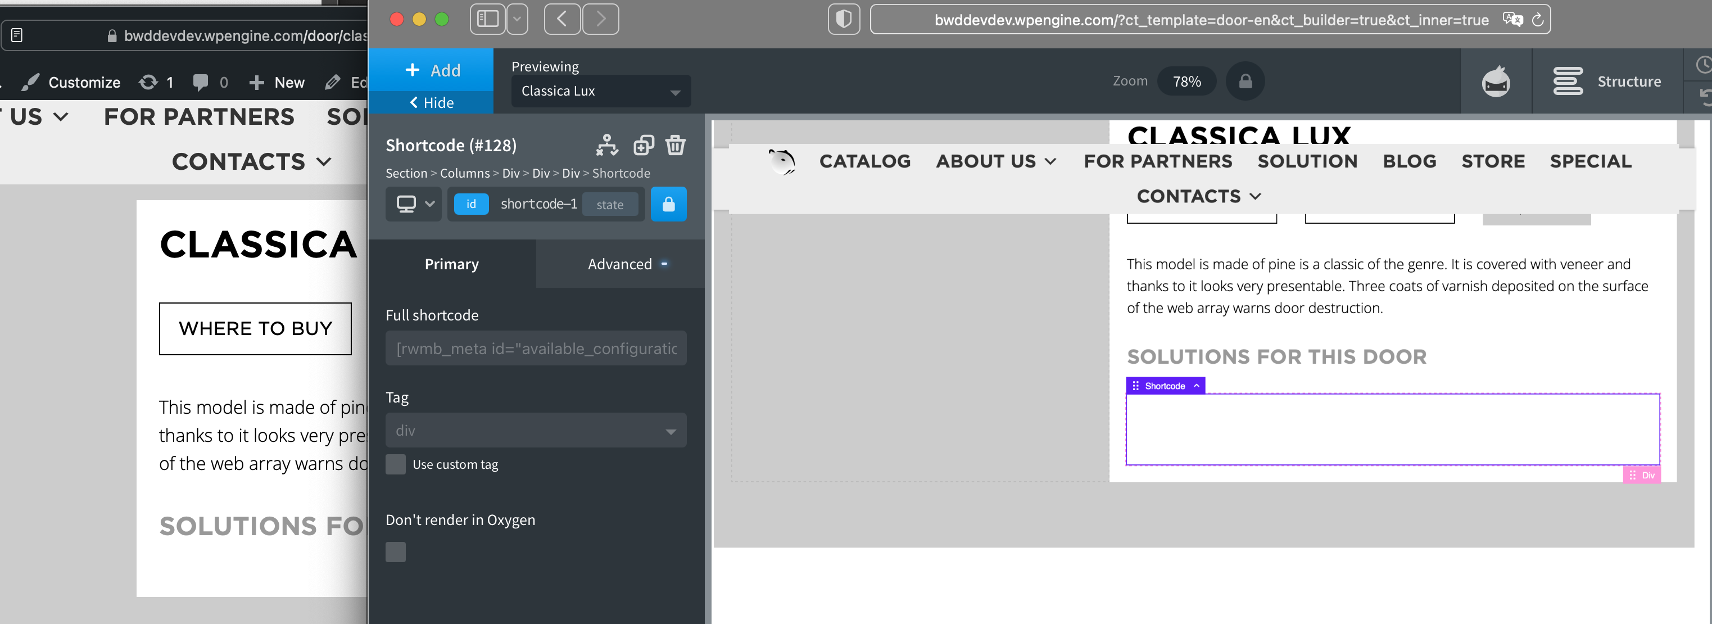Toggle the blue lock on the id field
The height and width of the screenshot is (624, 1712).
click(669, 204)
